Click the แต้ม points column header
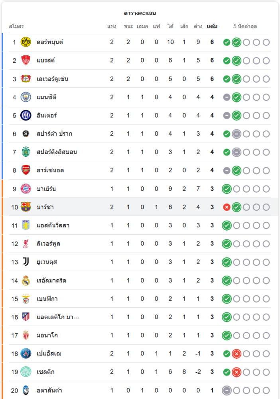The image size is (280, 399). [212, 27]
